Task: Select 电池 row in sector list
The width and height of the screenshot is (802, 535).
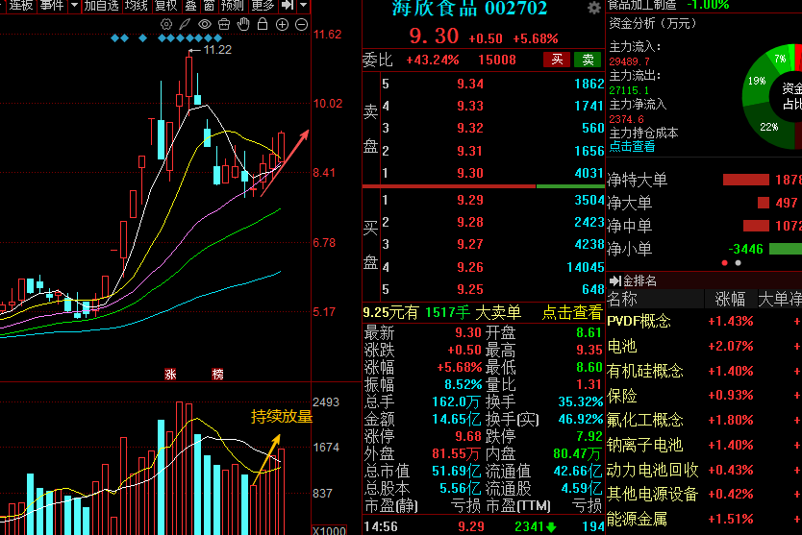Action: pos(622,347)
